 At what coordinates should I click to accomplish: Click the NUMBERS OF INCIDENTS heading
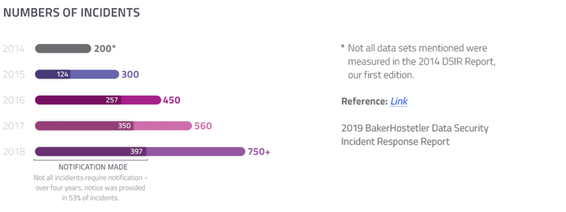[71, 13]
